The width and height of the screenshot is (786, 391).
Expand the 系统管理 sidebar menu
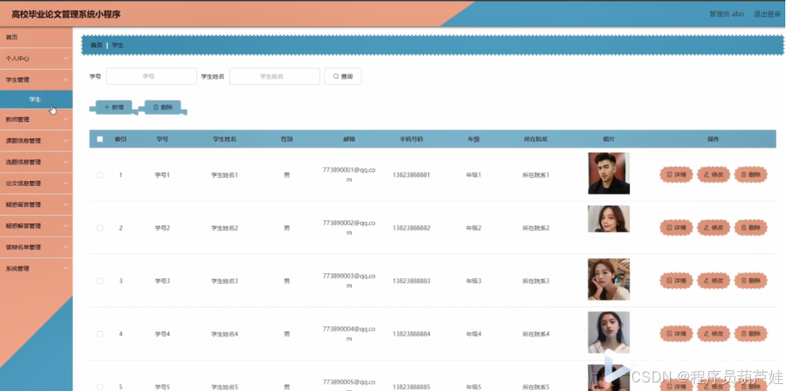pos(36,269)
